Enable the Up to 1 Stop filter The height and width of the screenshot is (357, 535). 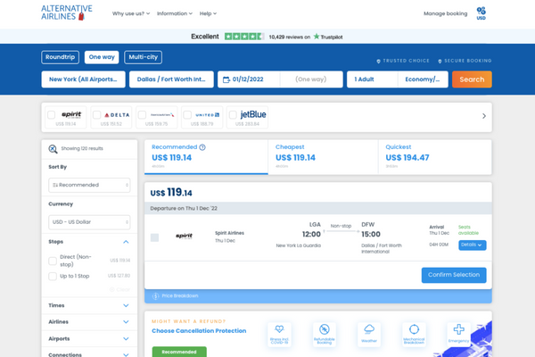(x=53, y=276)
